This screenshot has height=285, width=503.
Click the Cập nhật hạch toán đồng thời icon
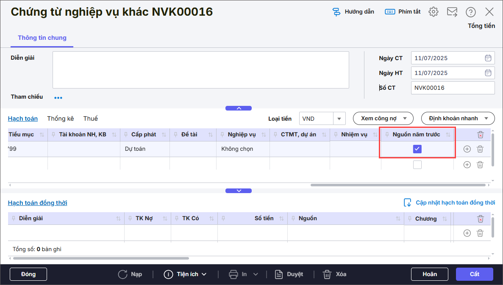pyautogui.click(x=407, y=202)
